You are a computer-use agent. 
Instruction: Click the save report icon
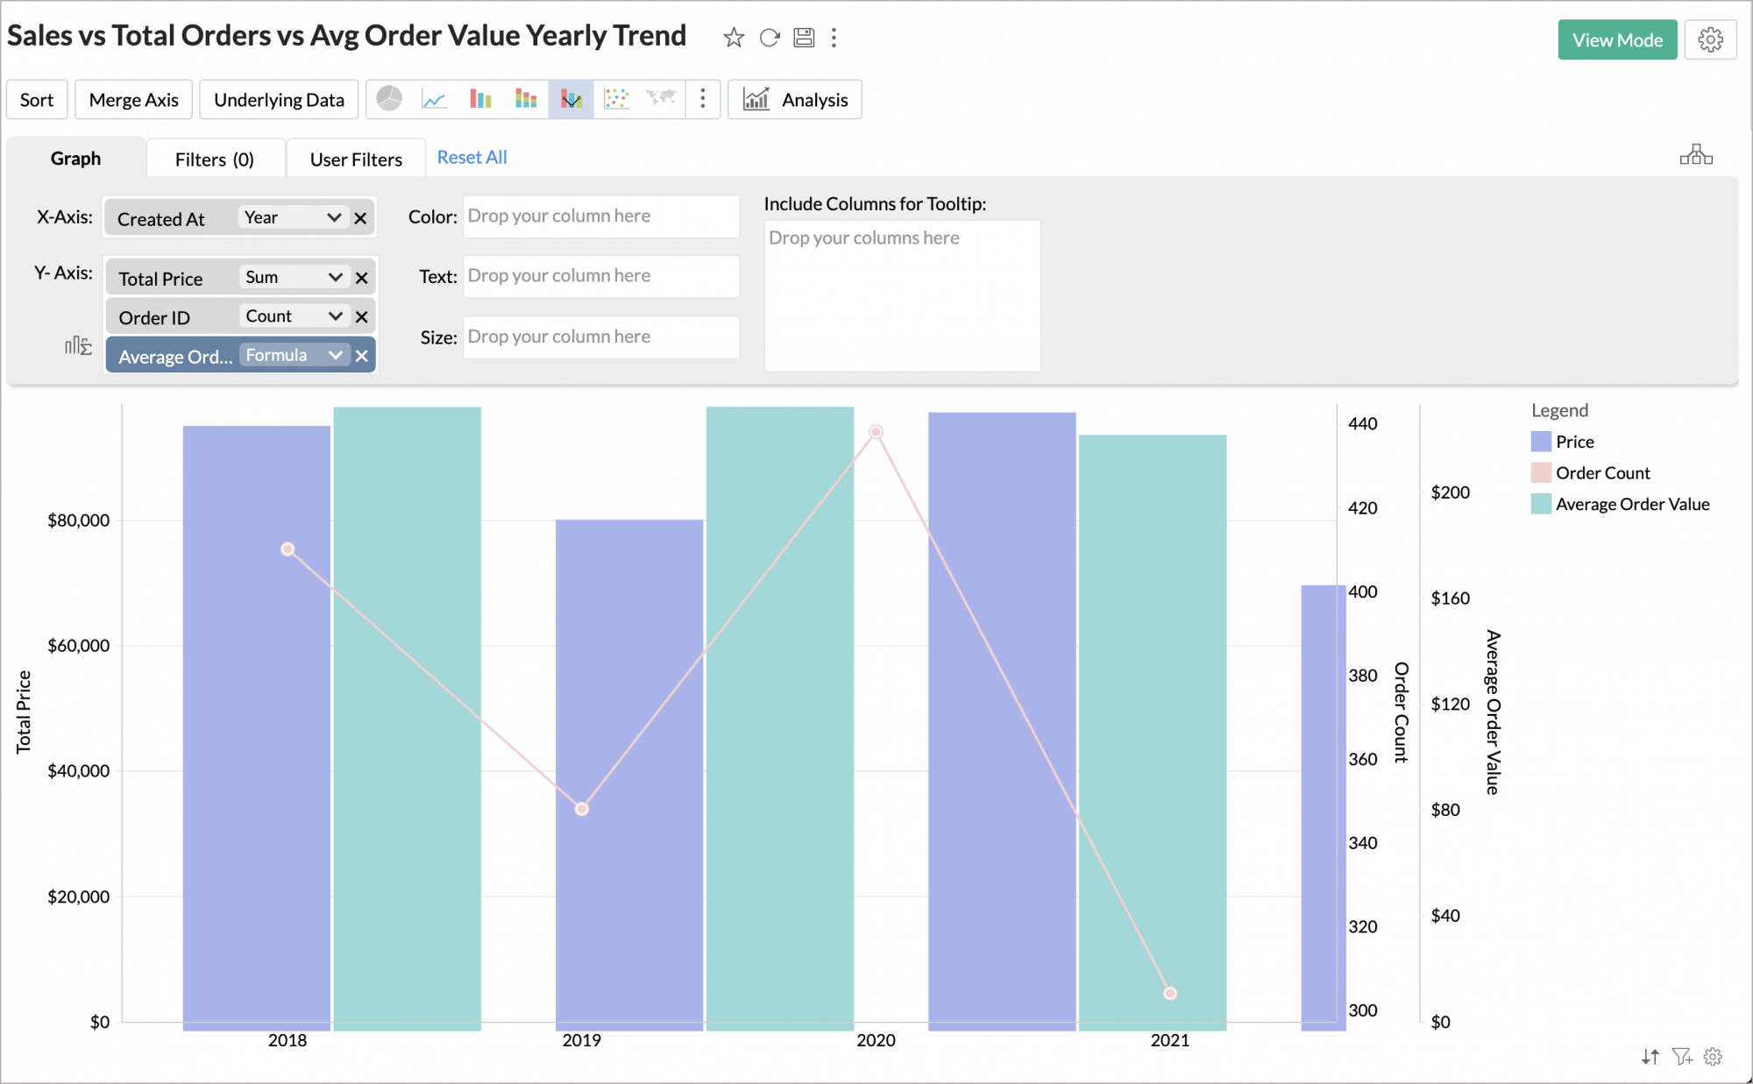coord(804,38)
